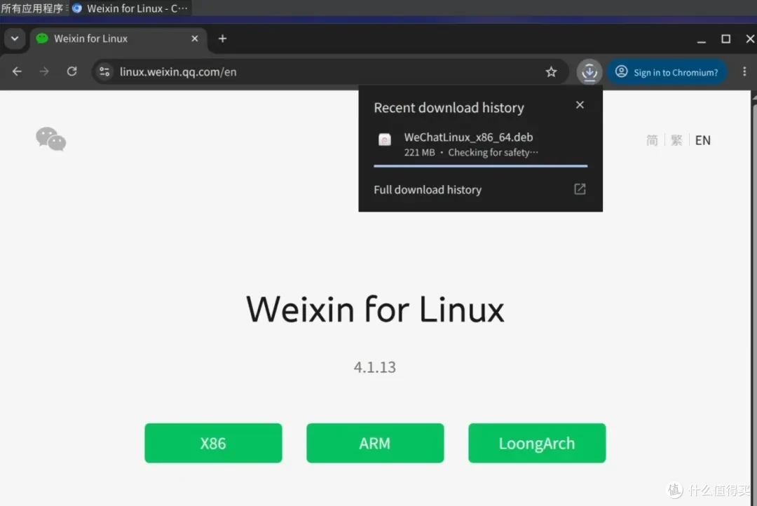Close the Recent download history popup

tap(580, 104)
